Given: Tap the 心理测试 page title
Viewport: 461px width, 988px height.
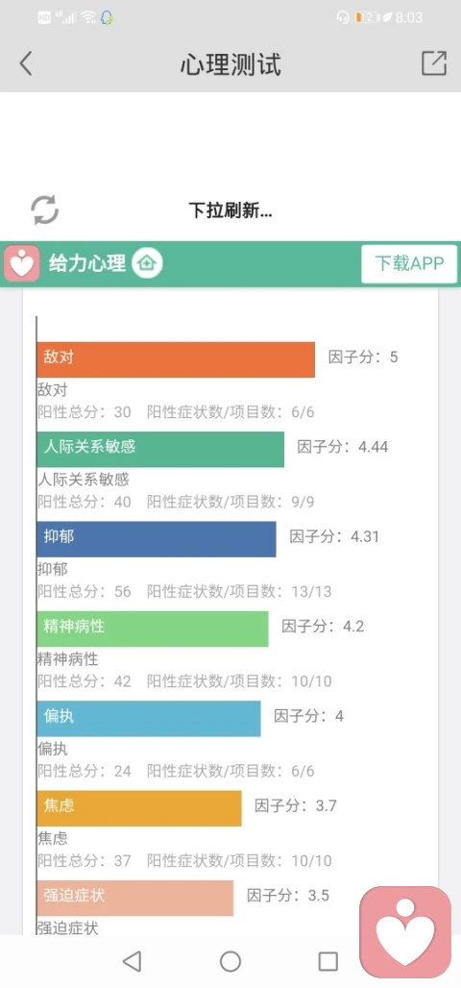Looking at the screenshot, I should click(230, 64).
